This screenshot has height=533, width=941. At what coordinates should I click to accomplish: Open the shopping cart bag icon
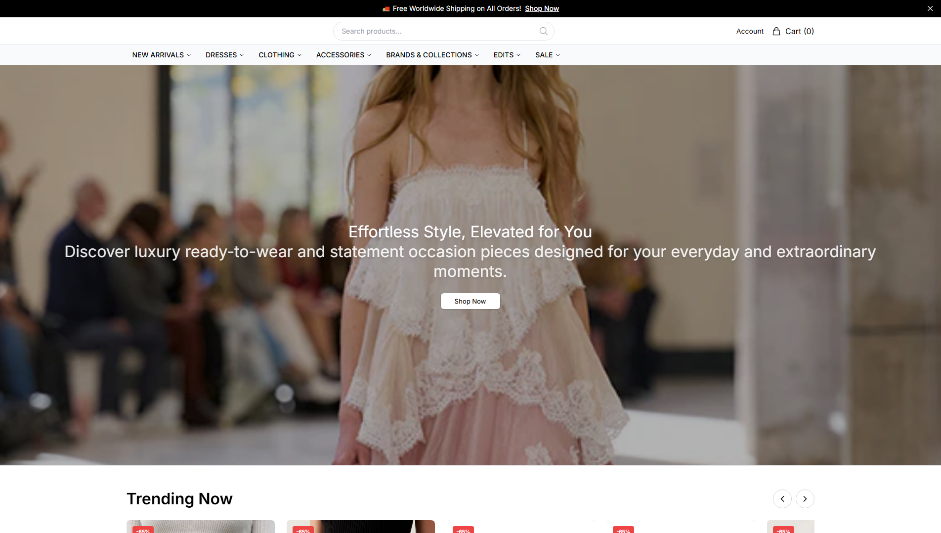click(776, 31)
